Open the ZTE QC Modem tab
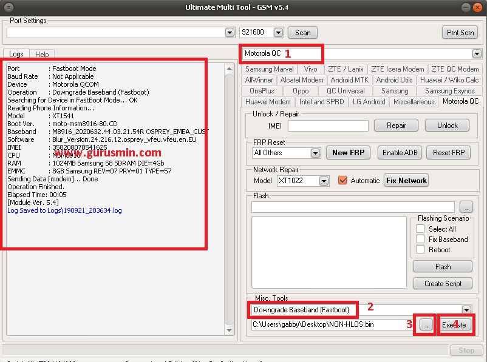 pos(455,69)
